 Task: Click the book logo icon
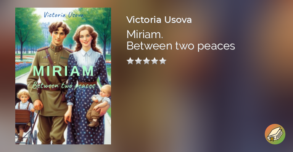click(x=275, y=134)
